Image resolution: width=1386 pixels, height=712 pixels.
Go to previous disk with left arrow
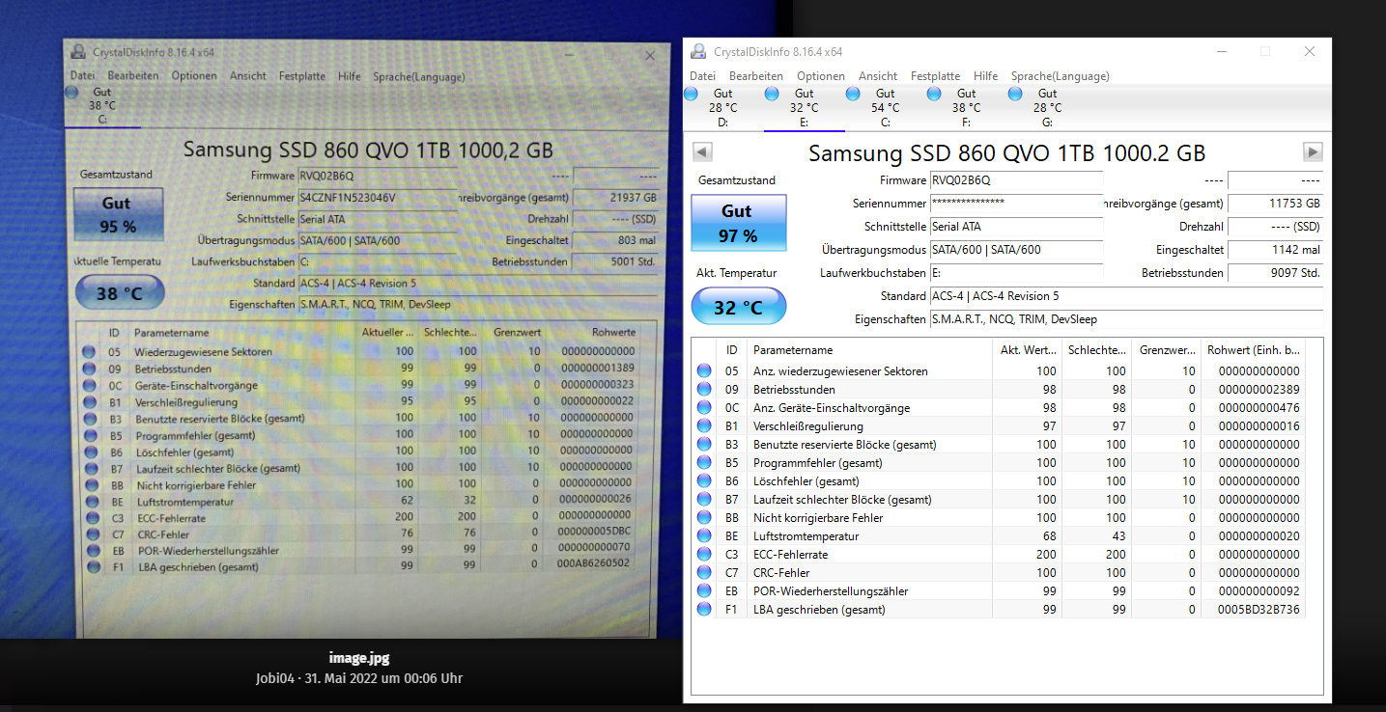[703, 151]
